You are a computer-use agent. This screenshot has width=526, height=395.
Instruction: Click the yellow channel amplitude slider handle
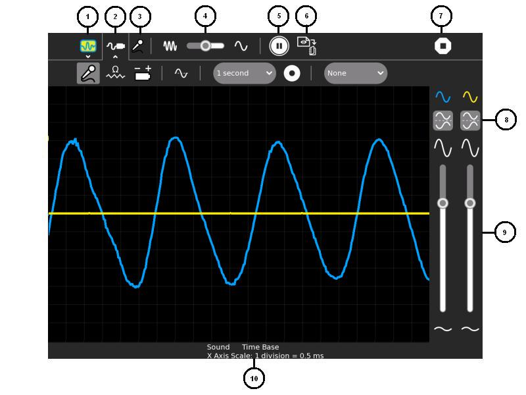pos(470,203)
